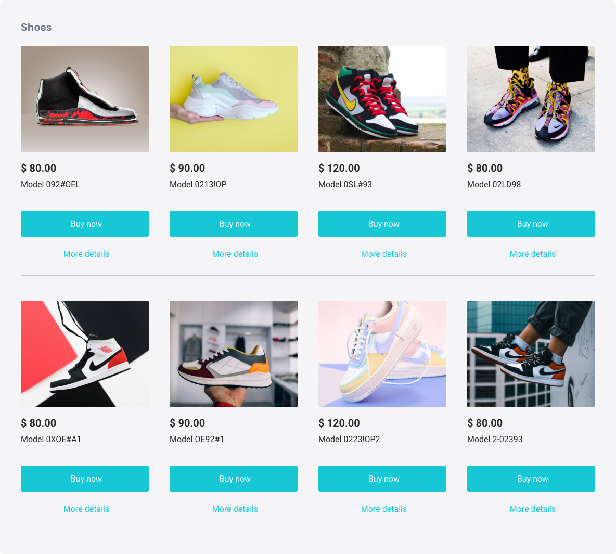Screen dimensions: 616x554
Task: Click the orange and black low-top sneakers image
Action: 531,354
